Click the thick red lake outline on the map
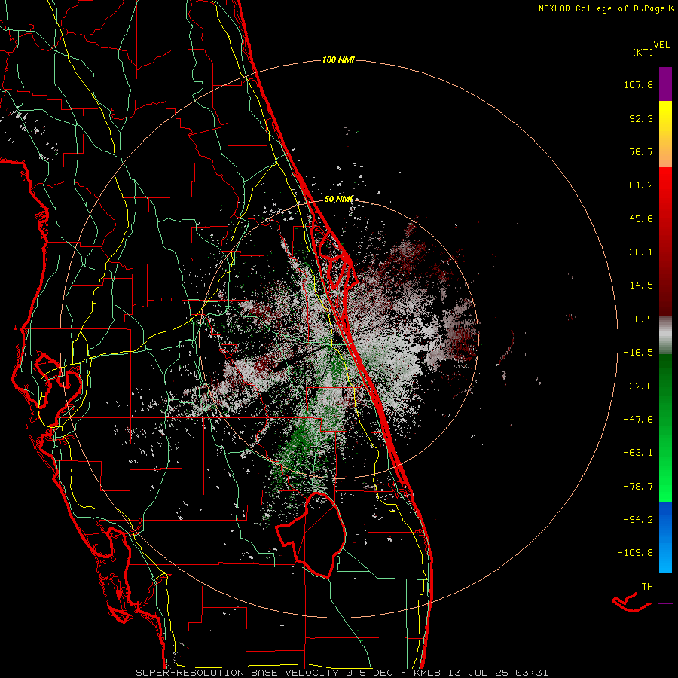The height and width of the screenshot is (678, 678). pyautogui.click(x=311, y=535)
